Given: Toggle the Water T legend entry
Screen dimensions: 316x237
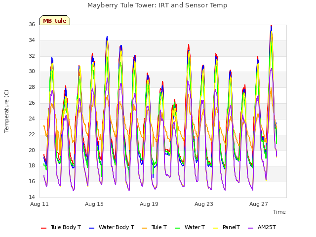Looking at the screenshot, I should point(190,227).
